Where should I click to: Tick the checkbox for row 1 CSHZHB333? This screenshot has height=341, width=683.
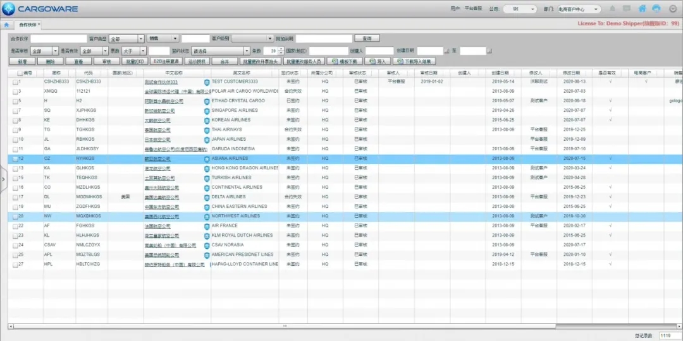(15, 81)
